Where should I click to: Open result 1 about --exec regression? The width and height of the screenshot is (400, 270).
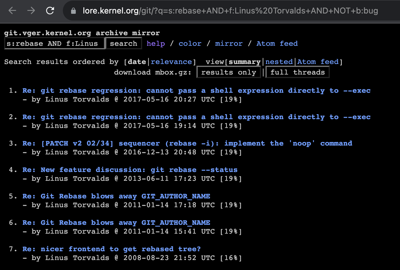pyautogui.click(x=196, y=90)
